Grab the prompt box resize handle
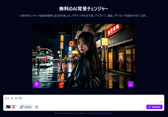 point(161,102)
